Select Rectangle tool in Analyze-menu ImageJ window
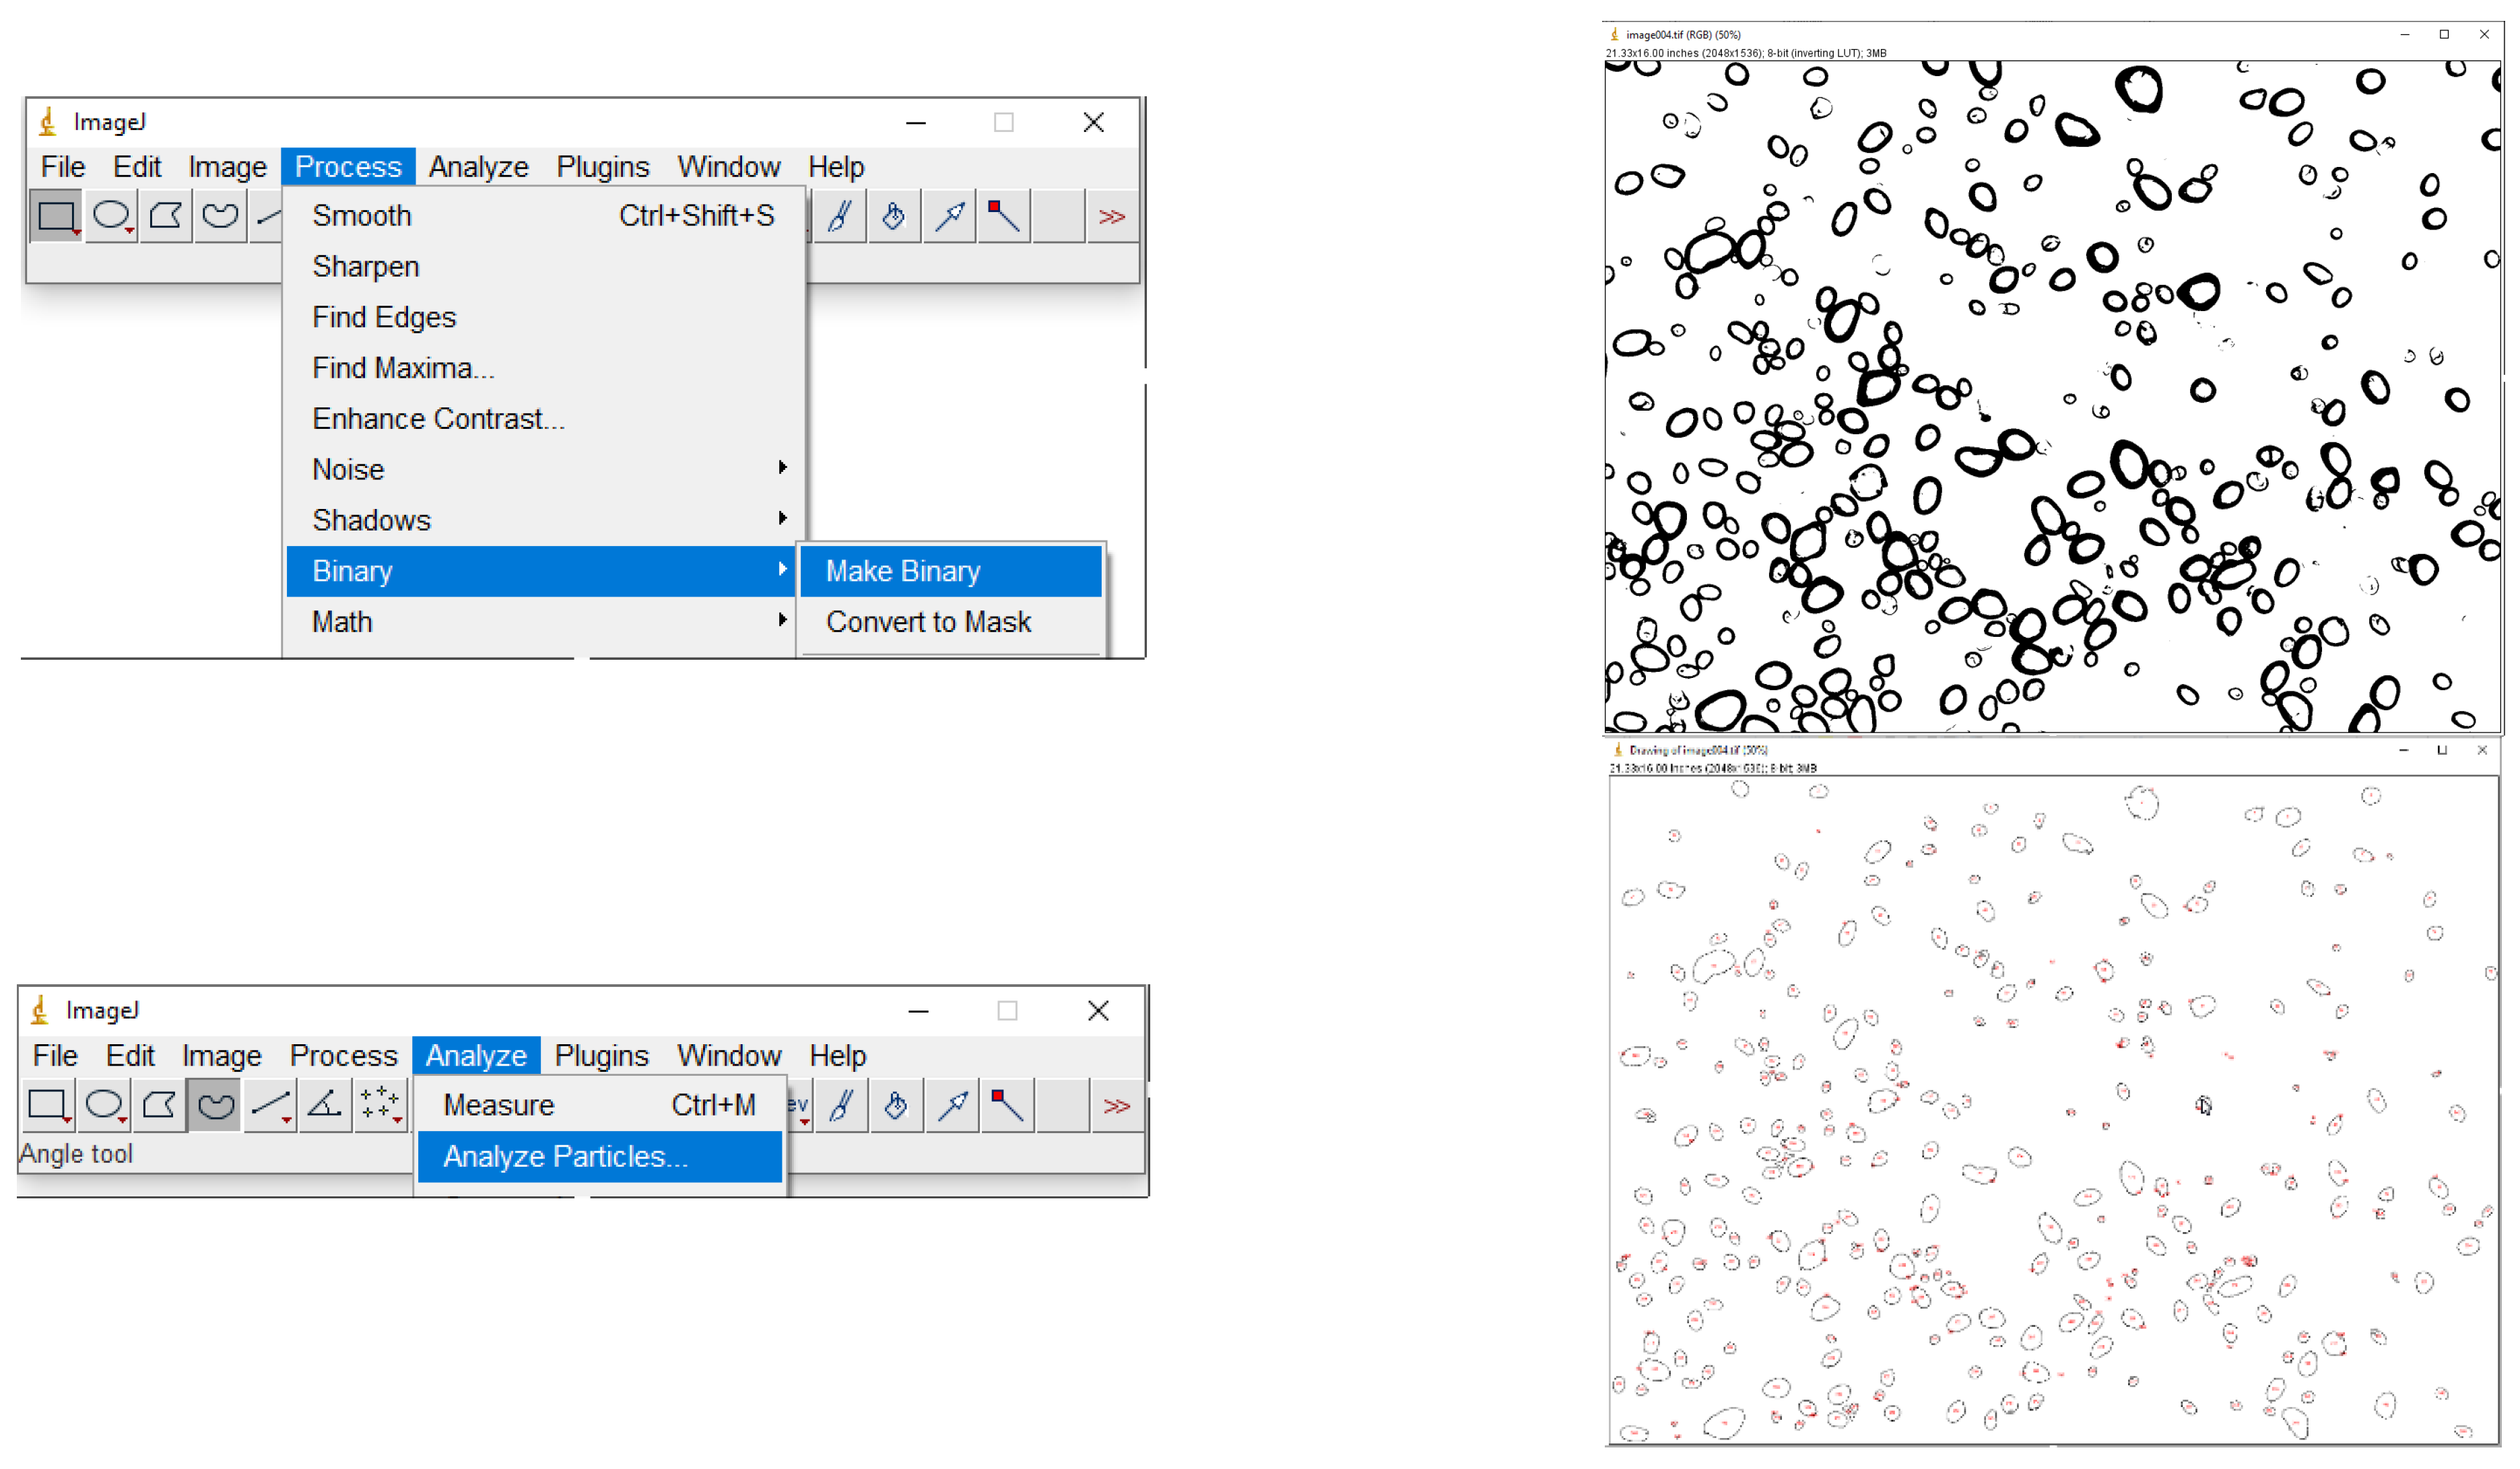This screenshot has width=2520, height=1469. (48, 1105)
